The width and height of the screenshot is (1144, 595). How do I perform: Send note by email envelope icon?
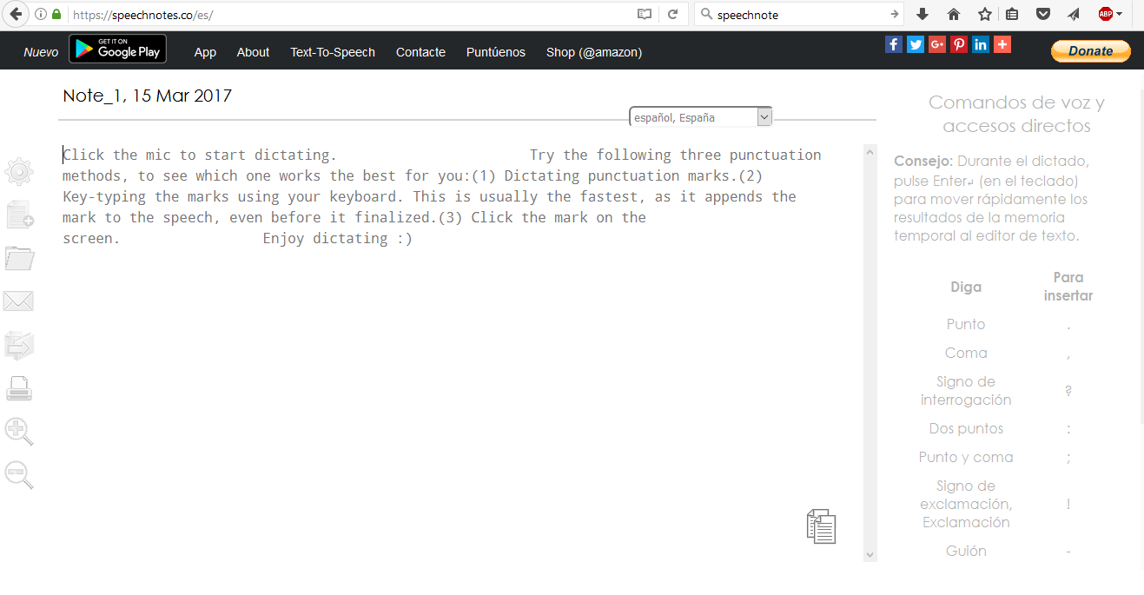coord(18,301)
